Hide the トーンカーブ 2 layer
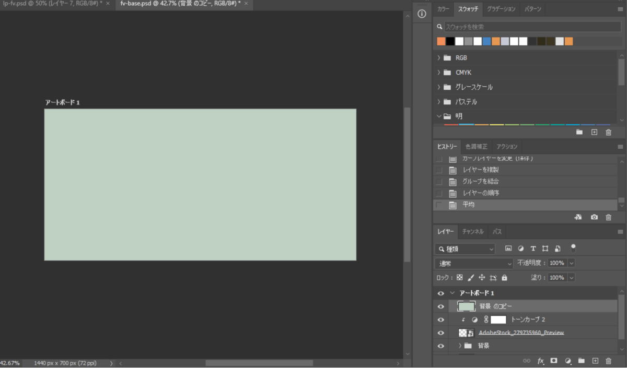Screen dimensions: 627x368 point(440,319)
